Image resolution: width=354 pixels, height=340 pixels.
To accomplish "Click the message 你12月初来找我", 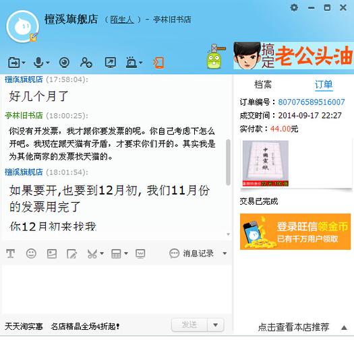I will [x=53, y=226].
